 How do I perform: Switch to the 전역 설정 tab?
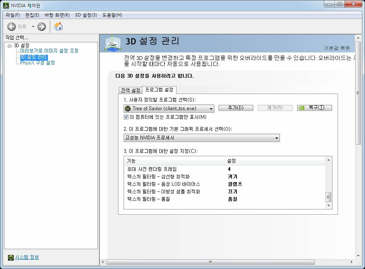[x=130, y=90]
